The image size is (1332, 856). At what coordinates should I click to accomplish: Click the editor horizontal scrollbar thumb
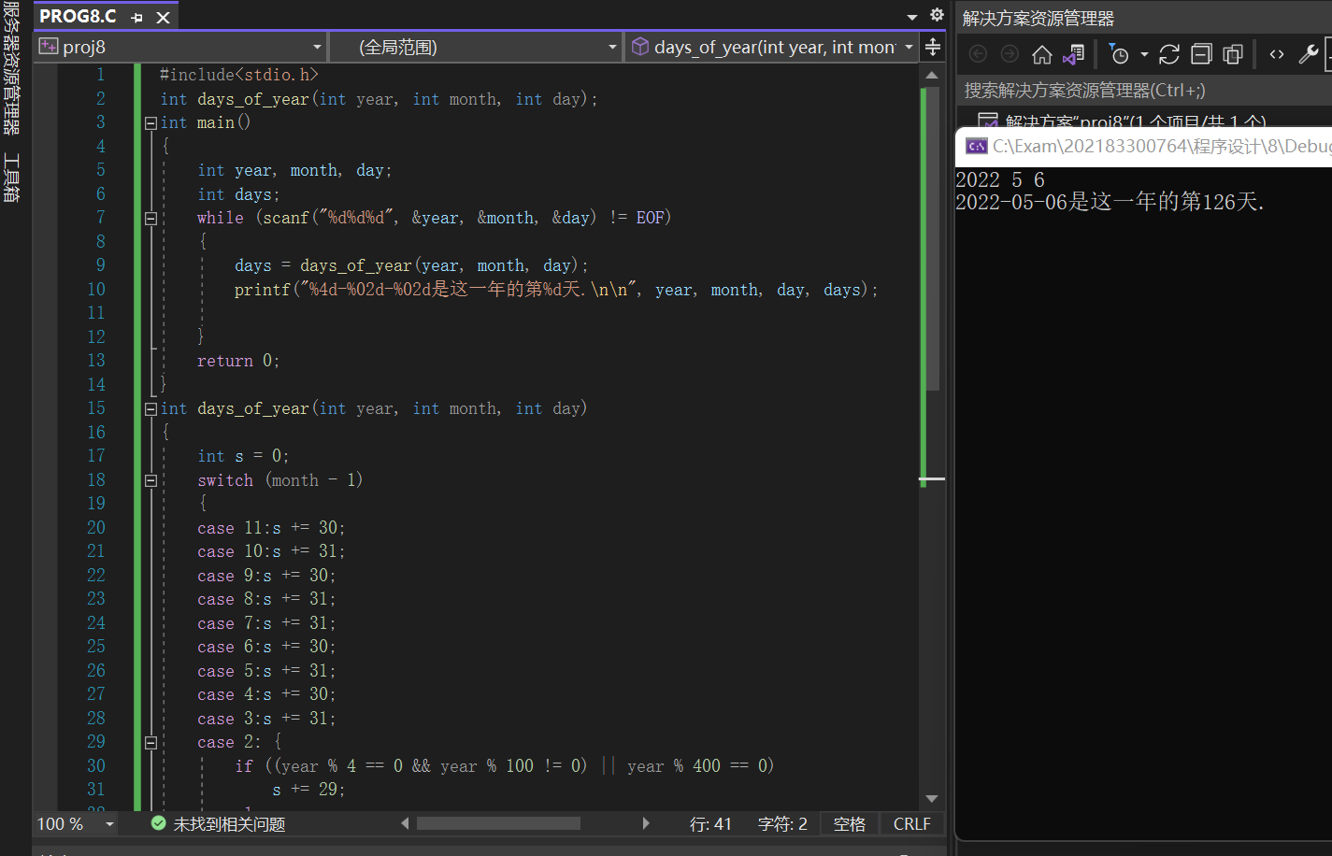click(498, 823)
